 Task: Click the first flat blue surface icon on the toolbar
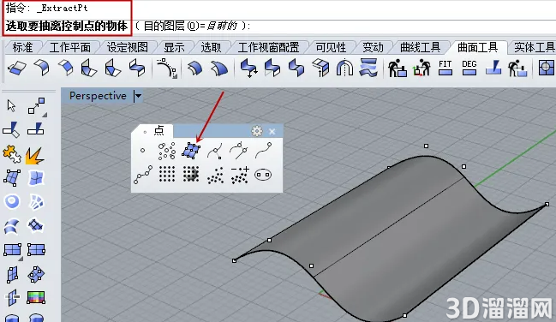point(16,68)
